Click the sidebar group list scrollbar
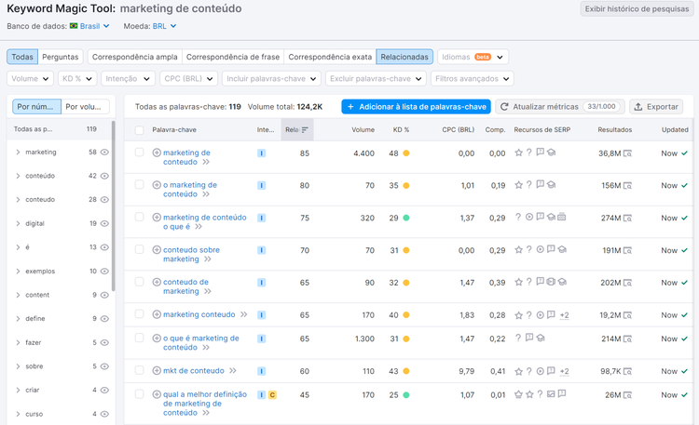This screenshot has width=699, height=425. tap(113, 206)
